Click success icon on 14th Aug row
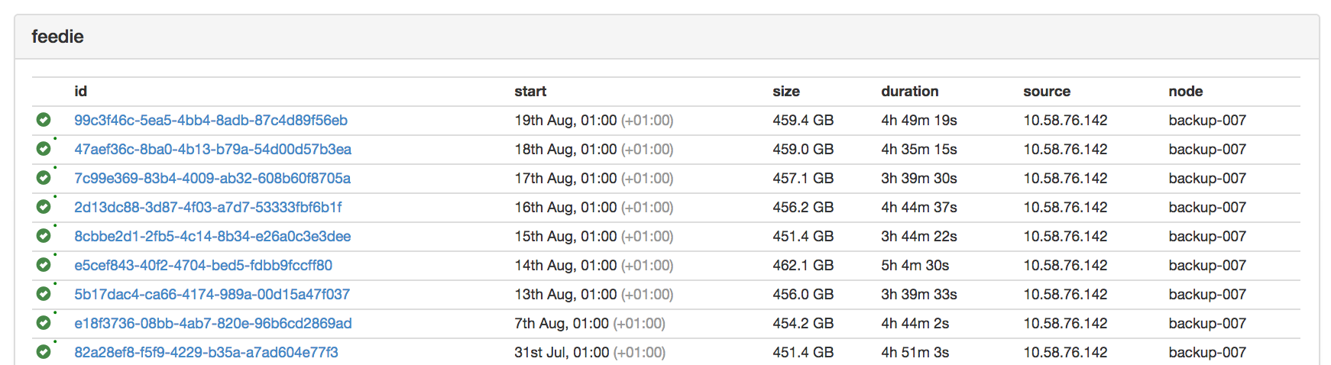The image size is (1331, 365). click(44, 265)
